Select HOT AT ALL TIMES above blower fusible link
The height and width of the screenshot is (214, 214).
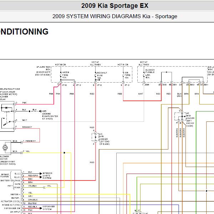point(144,63)
